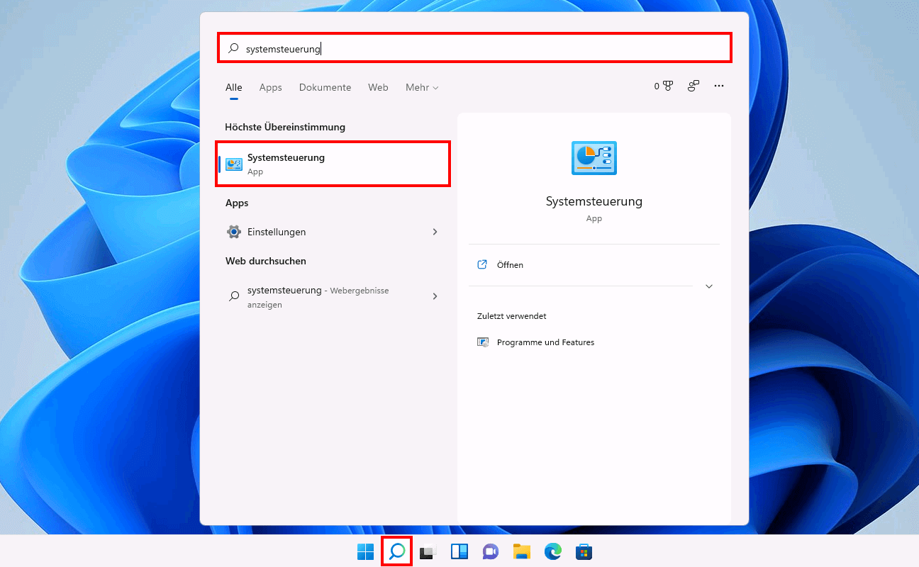
Task: Click the Systemsteuerung title in preview
Action: point(594,201)
